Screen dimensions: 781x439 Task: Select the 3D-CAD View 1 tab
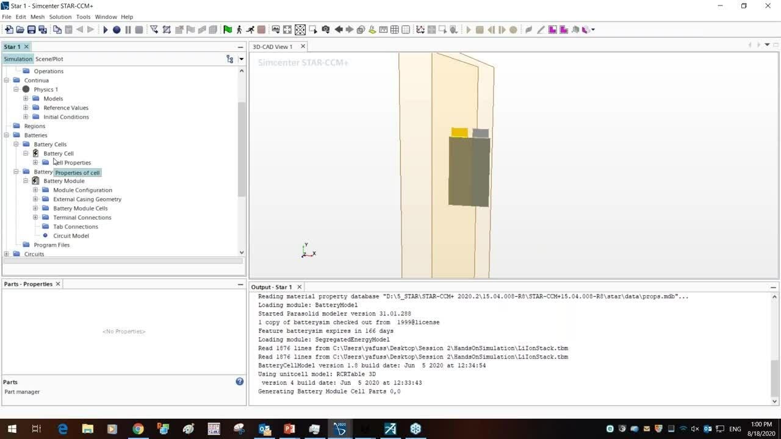273,47
